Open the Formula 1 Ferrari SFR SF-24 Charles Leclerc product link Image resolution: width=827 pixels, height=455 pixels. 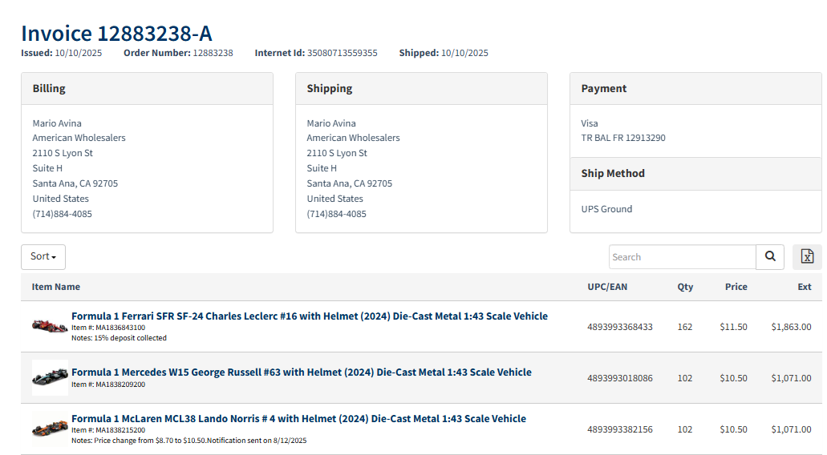310,316
